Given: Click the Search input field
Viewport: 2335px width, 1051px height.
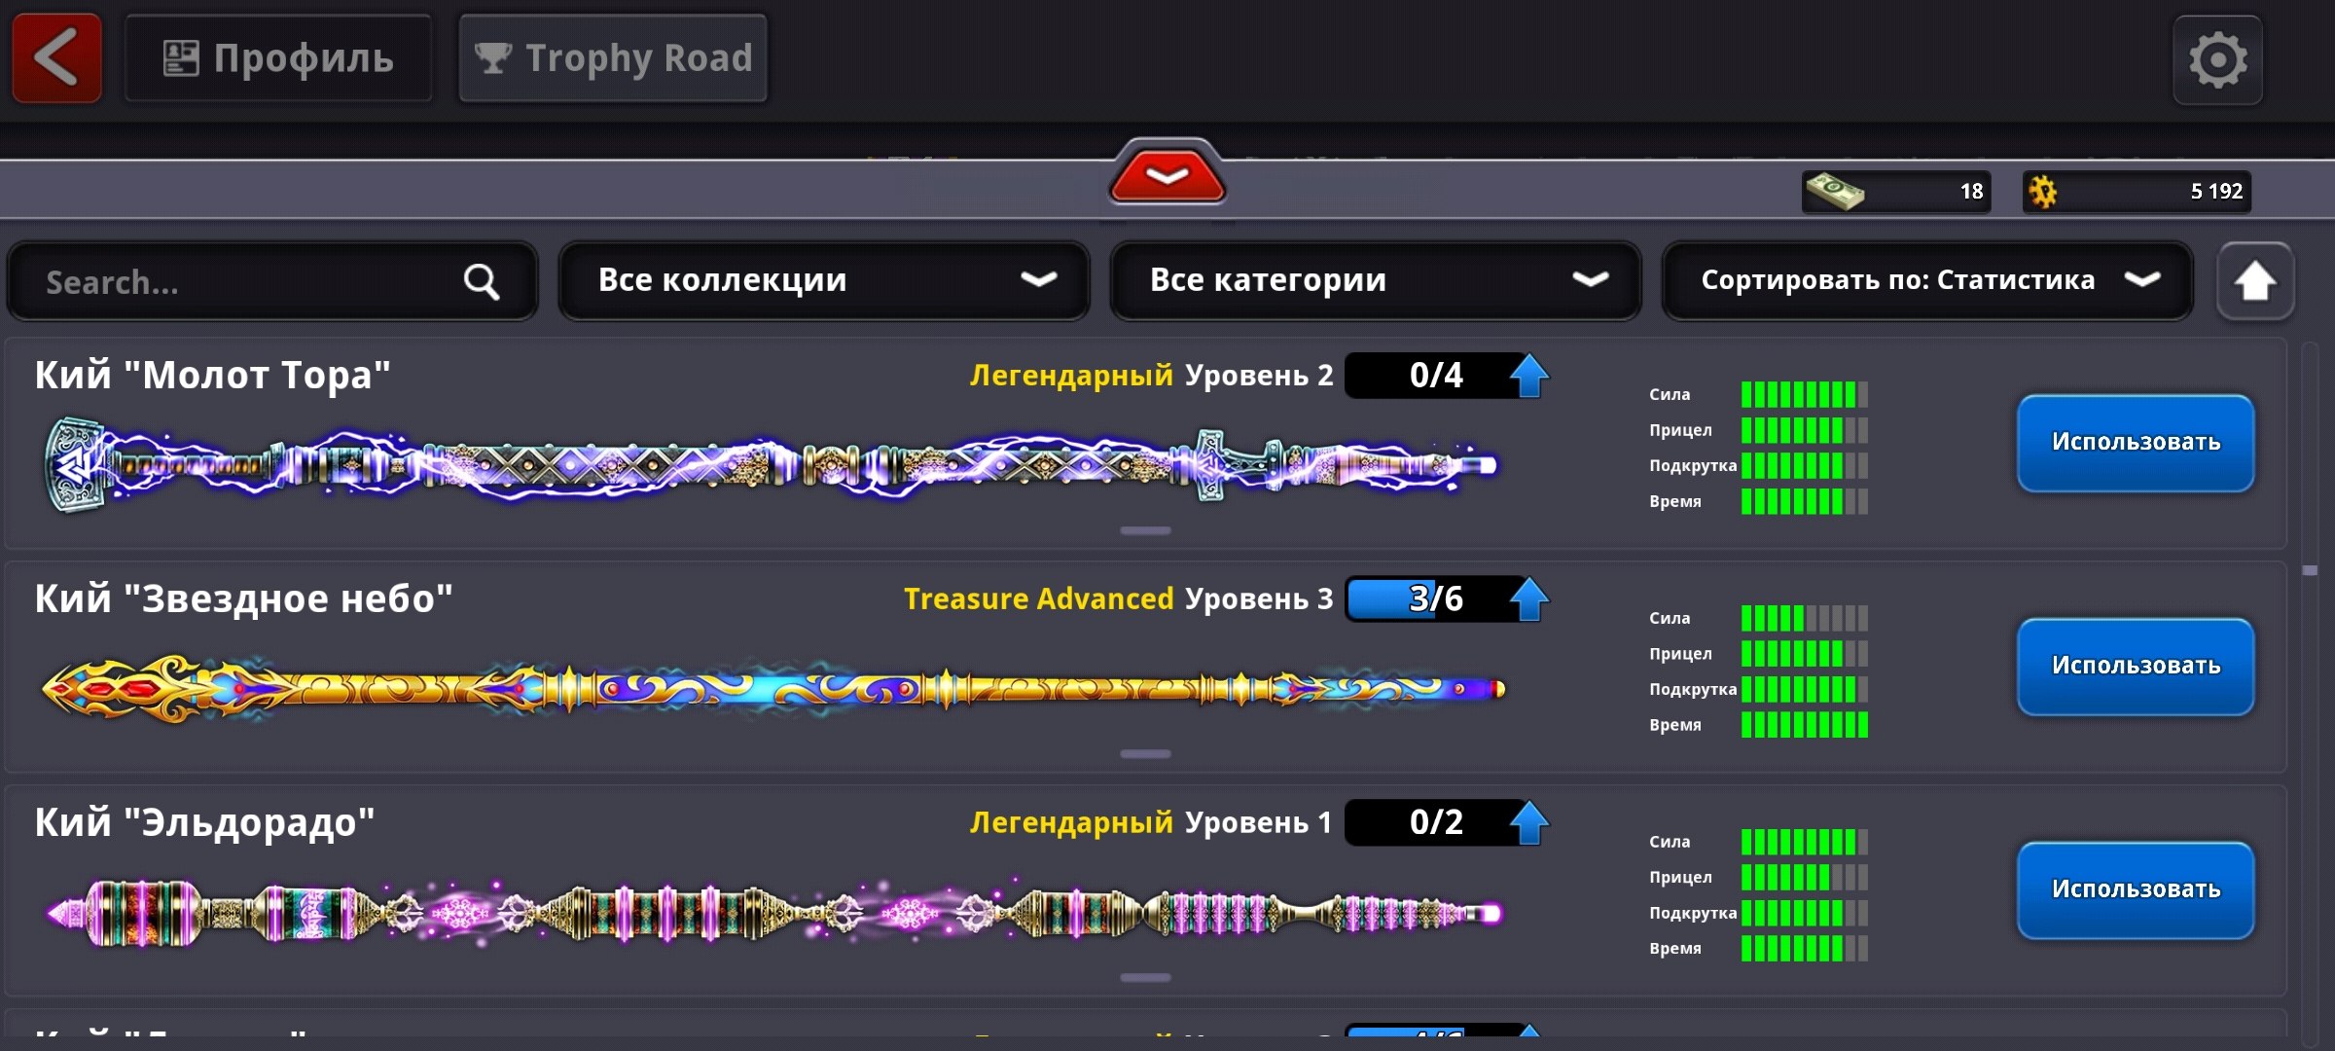Looking at the screenshot, I should pyautogui.click(x=243, y=282).
